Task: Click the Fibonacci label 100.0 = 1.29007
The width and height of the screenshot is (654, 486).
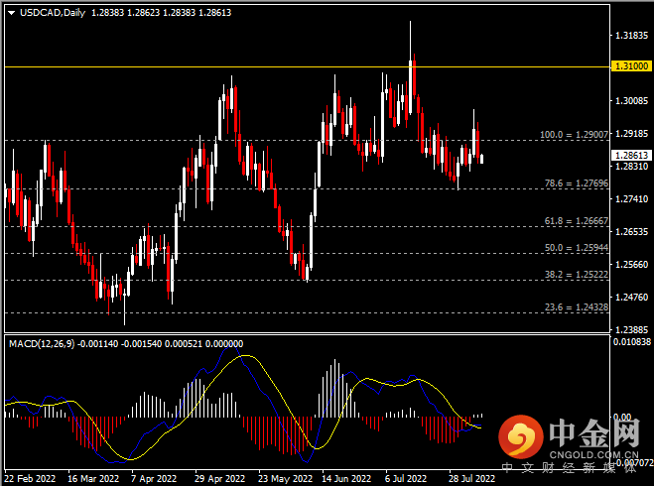Action: 574,135
